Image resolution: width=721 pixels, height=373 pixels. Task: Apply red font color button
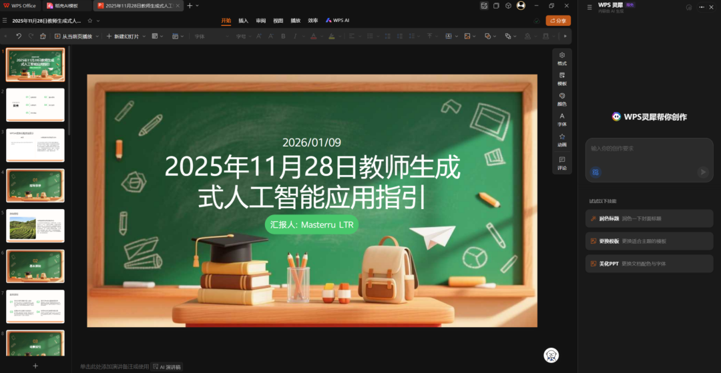(314, 36)
